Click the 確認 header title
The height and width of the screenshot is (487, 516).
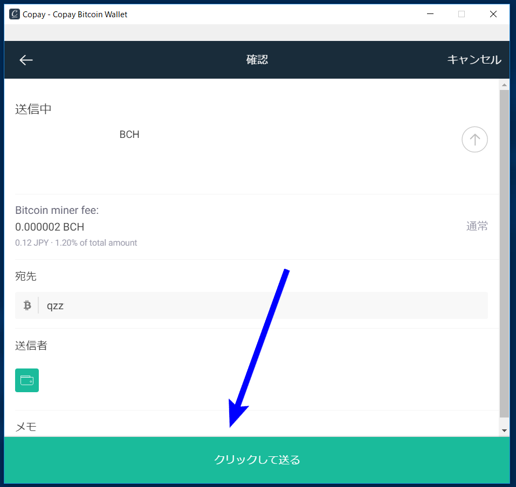(x=257, y=60)
